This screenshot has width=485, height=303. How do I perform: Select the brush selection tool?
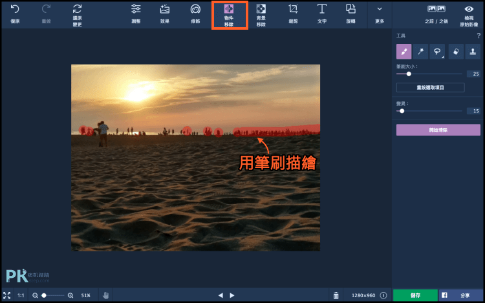coord(404,52)
